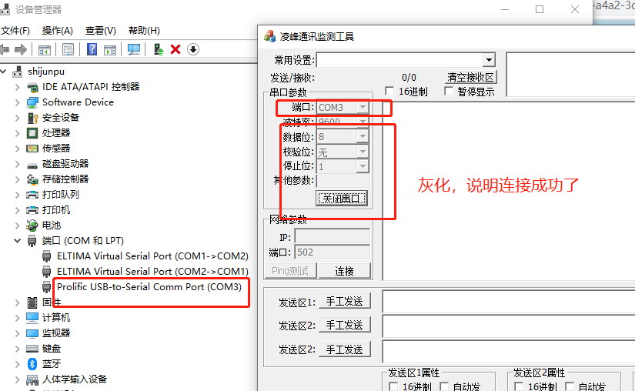Open the Properties toolbar icon in Device Manager
Image resolution: width=635 pixels, height=391 pixels.
[x=68, y=50]
